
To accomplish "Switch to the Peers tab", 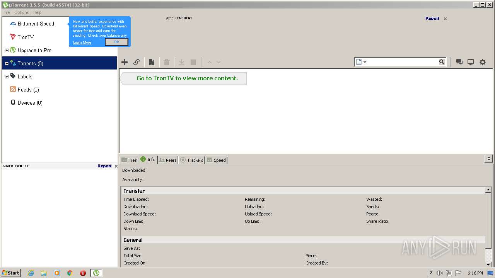I will pos(168,160).
